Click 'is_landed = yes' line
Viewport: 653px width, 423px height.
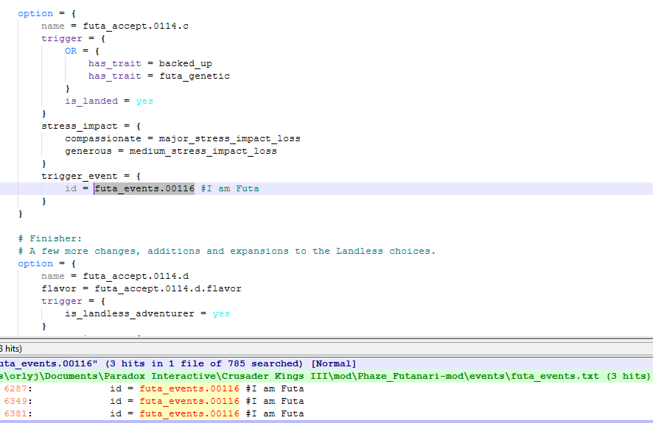tap(109, 101)
